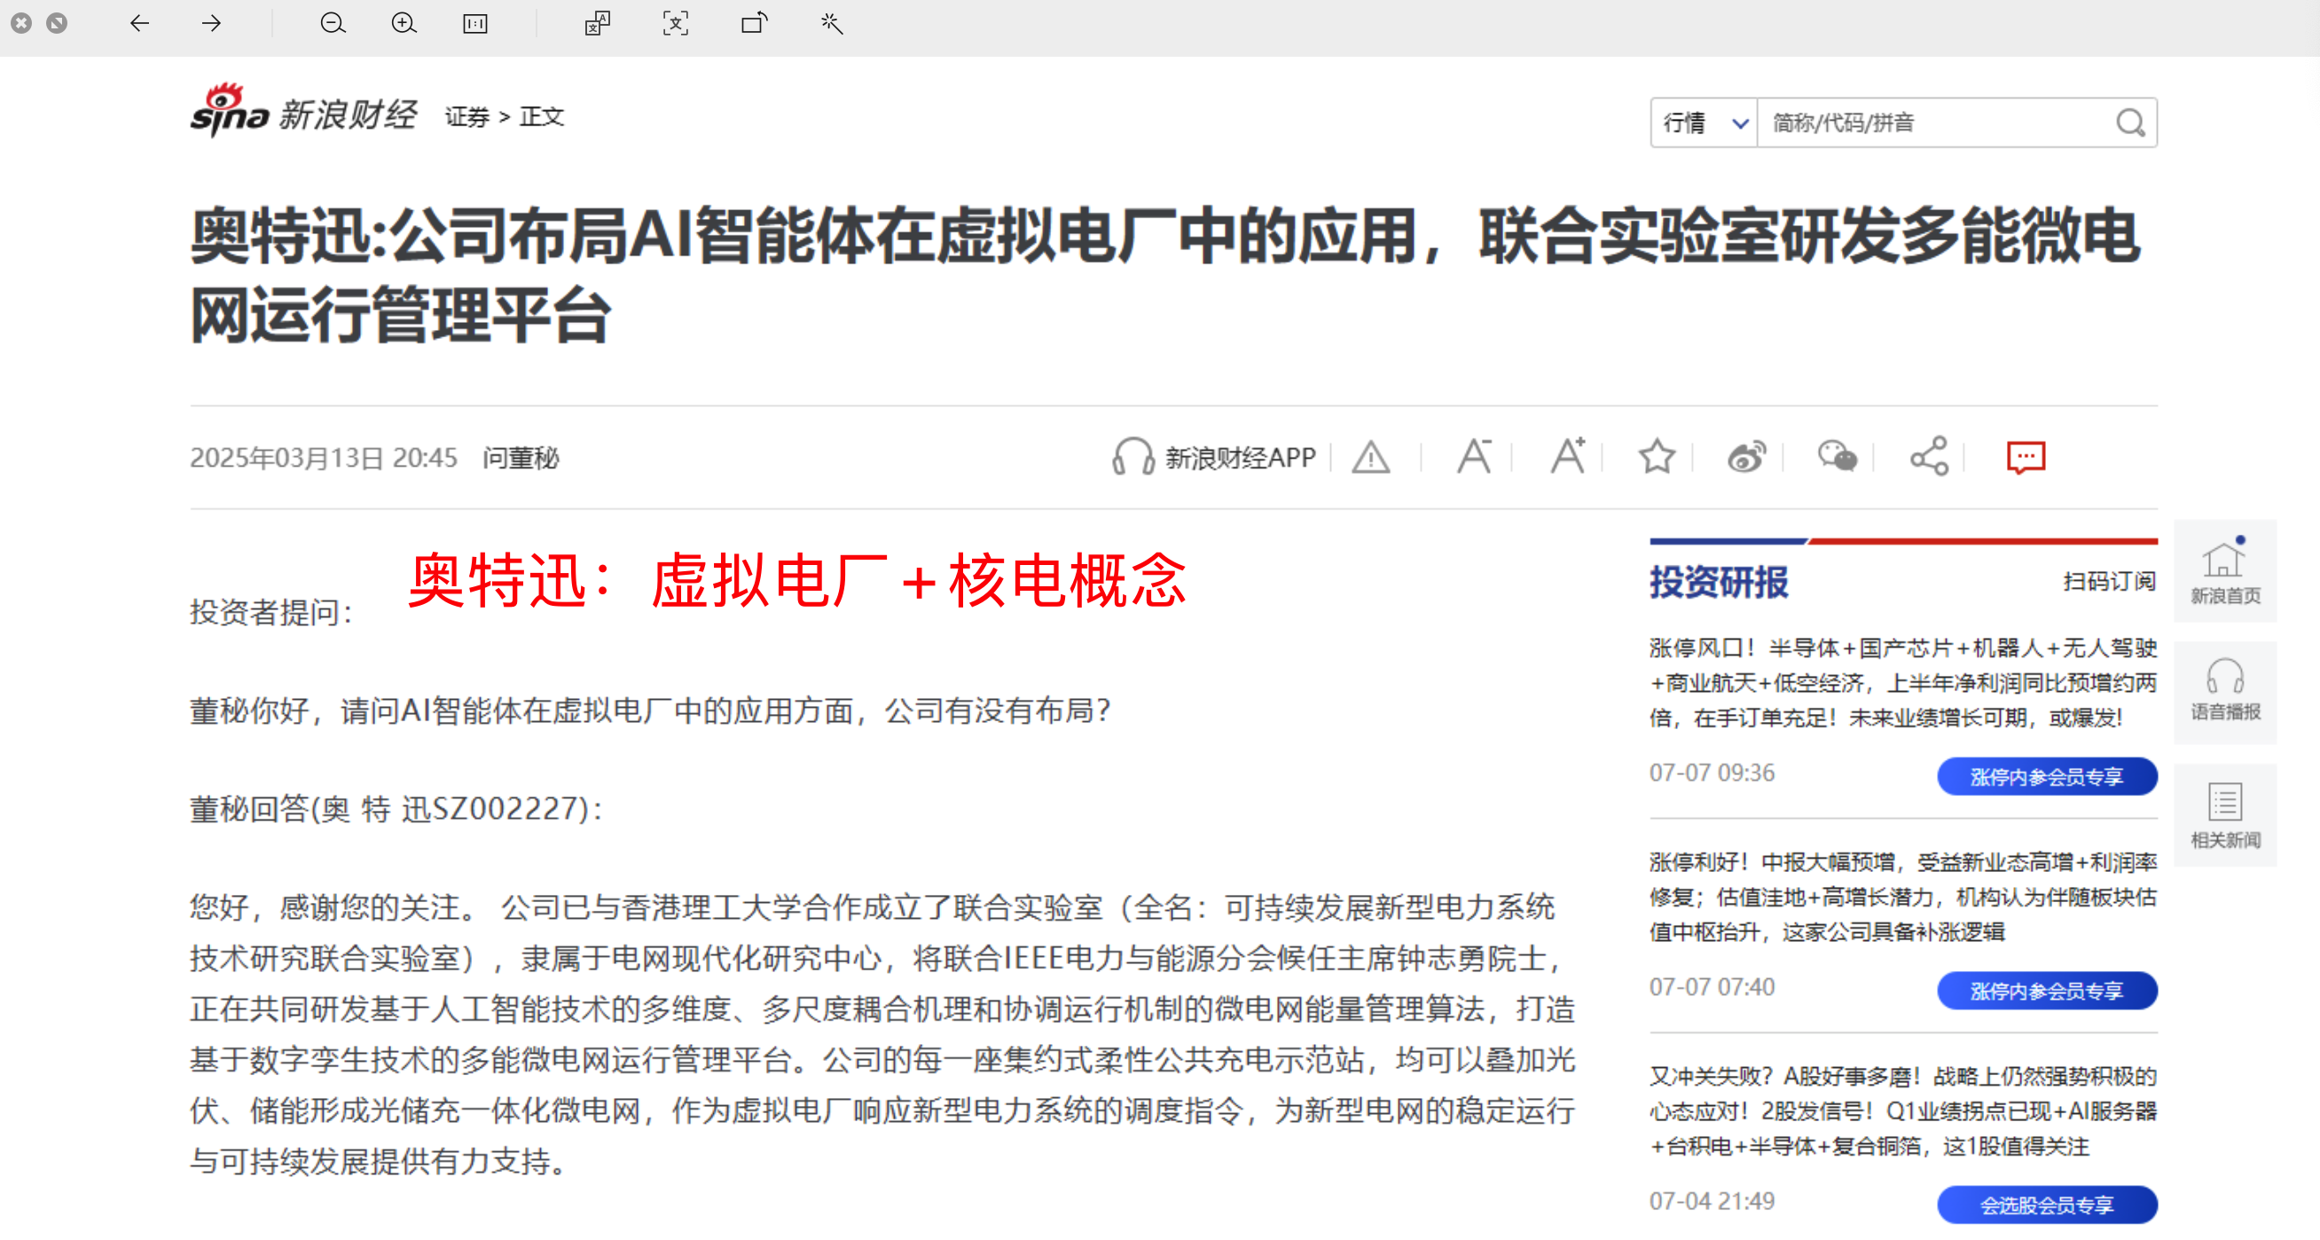Click the timestamp 07-04 21:49
Screen dimensions: 2320x1240
click(x=1712, y=1201)
